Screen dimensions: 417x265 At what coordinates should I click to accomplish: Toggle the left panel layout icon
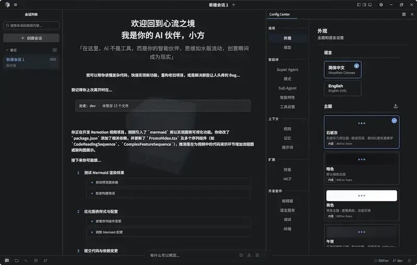[x=359, y=5]
